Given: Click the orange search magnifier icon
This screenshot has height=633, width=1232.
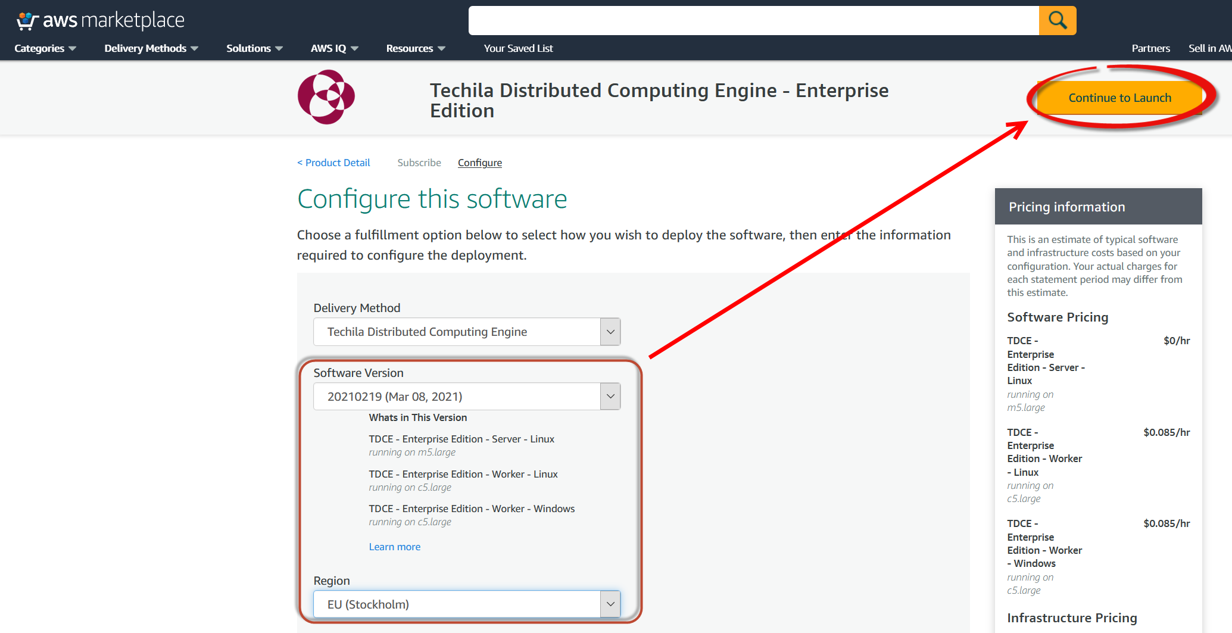Looking at the screenshot, I should tap(1057, 20).
